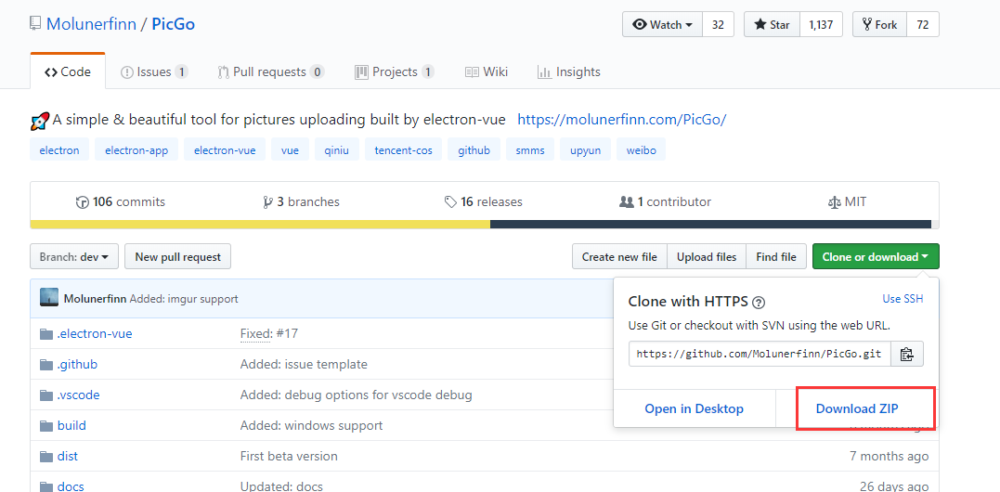Click the Create new file button
The image size is (1000, 492).
tap(619, 257)
